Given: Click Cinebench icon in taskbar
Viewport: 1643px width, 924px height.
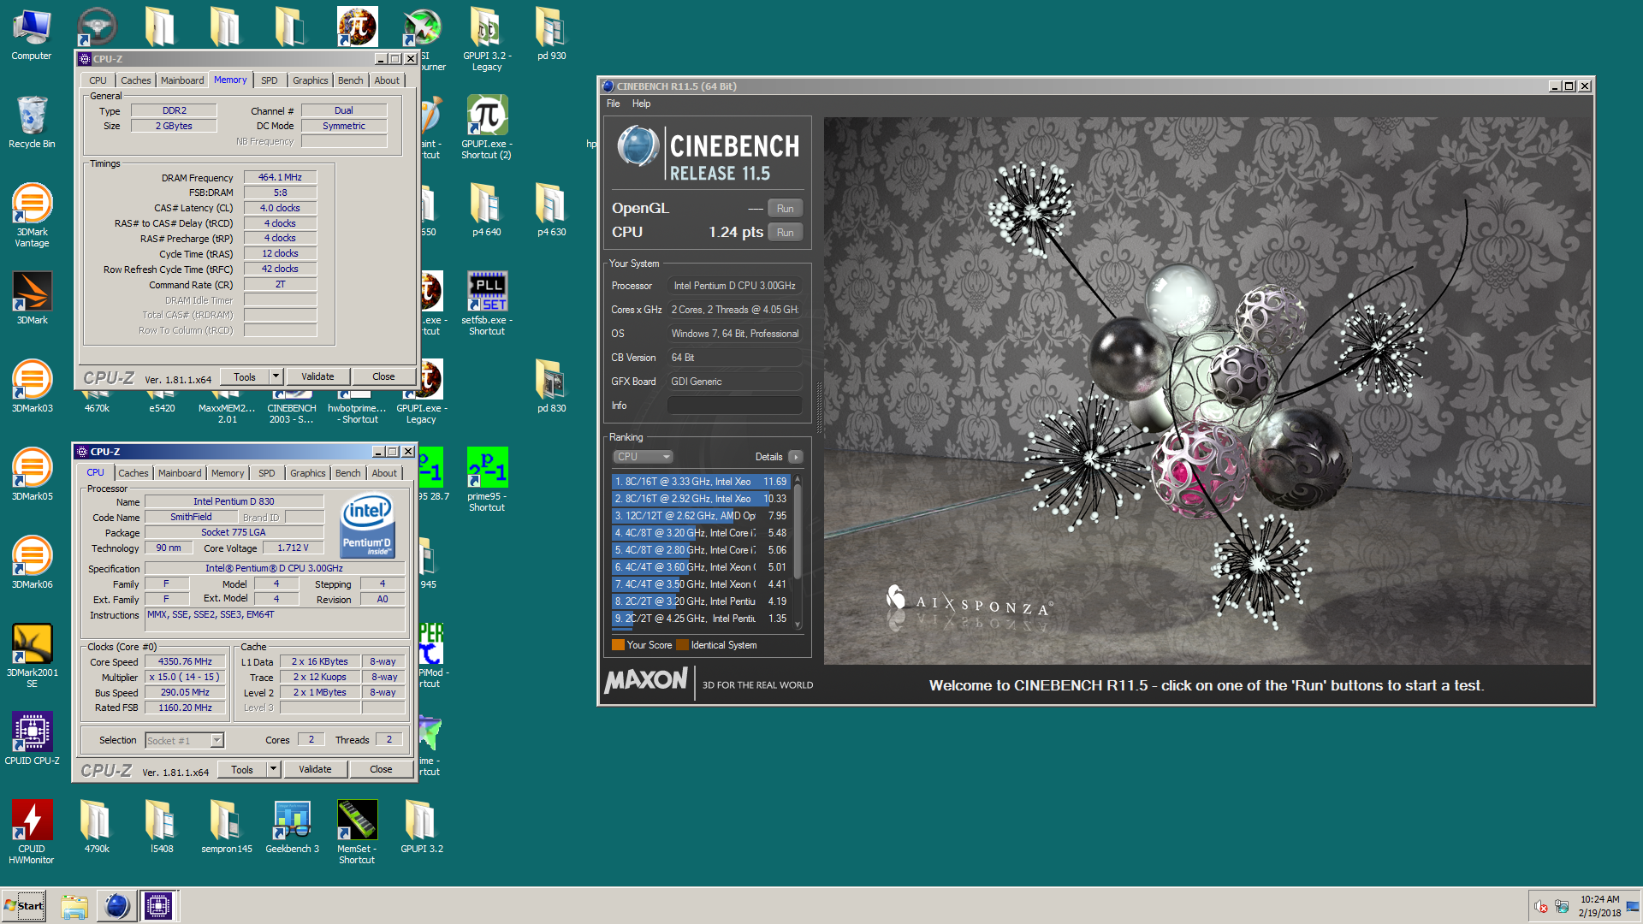Looking at the screenshot, I should [x=116, y=905].
